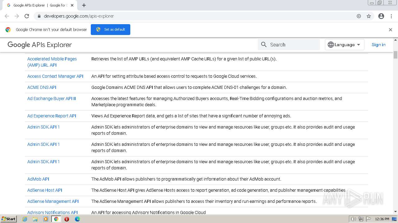Close the Google APIs Explorer tab
Image resolution: width=398 pixels, height=223 pixels.
[72, 5]
